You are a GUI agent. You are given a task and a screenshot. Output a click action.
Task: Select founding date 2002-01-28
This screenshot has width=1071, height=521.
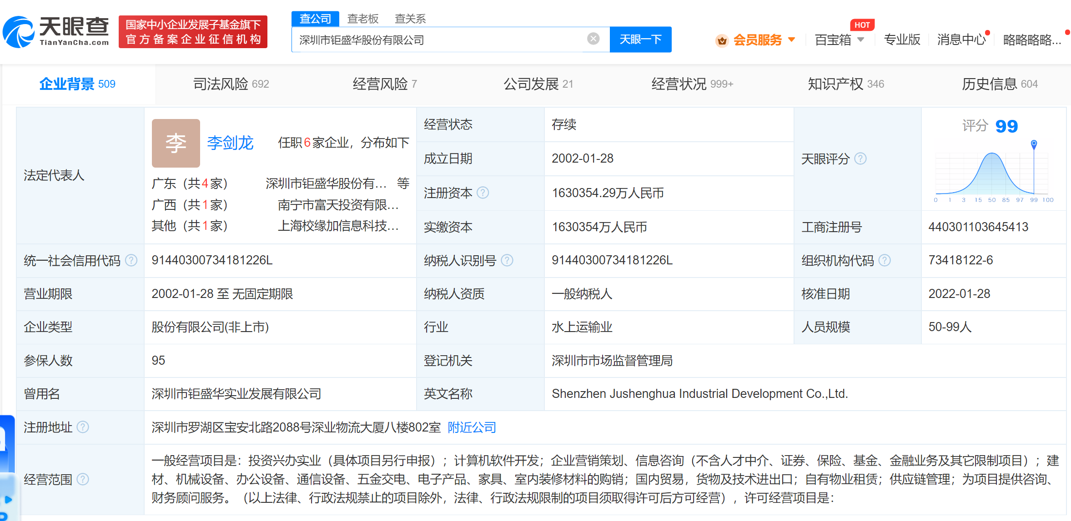point(583,159)
